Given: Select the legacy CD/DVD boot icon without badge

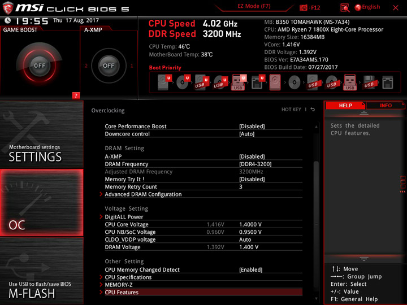Looking at the screenshot, I should 295,82.
